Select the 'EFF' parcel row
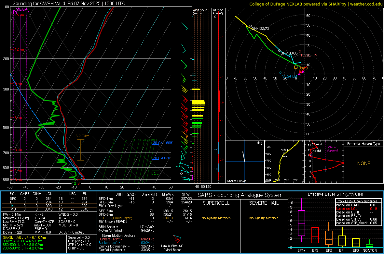Image resolution: width=384 pixels, height=254 pixels. 49,202
